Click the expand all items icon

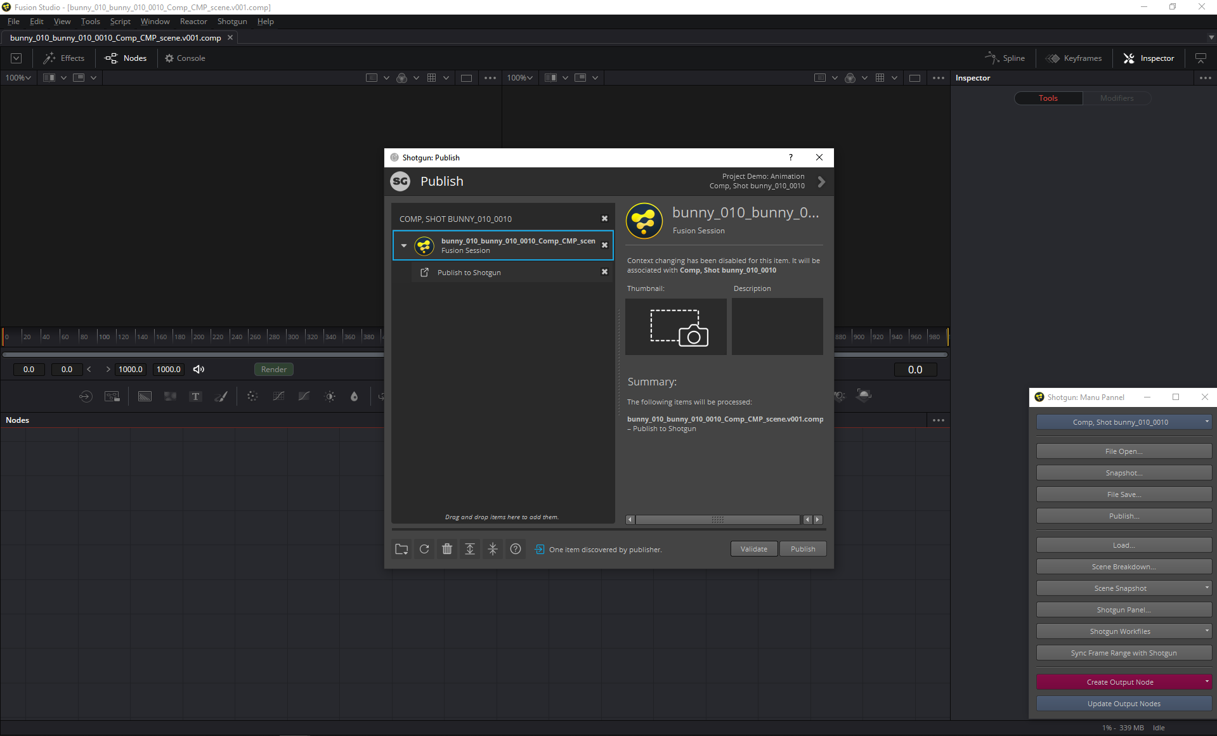tap(470, 549)
